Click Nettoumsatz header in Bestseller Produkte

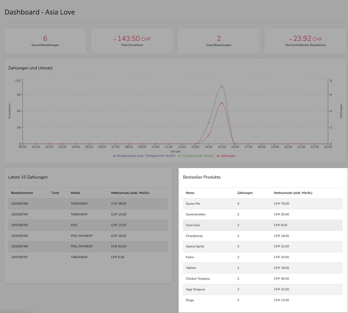point(293,193)
